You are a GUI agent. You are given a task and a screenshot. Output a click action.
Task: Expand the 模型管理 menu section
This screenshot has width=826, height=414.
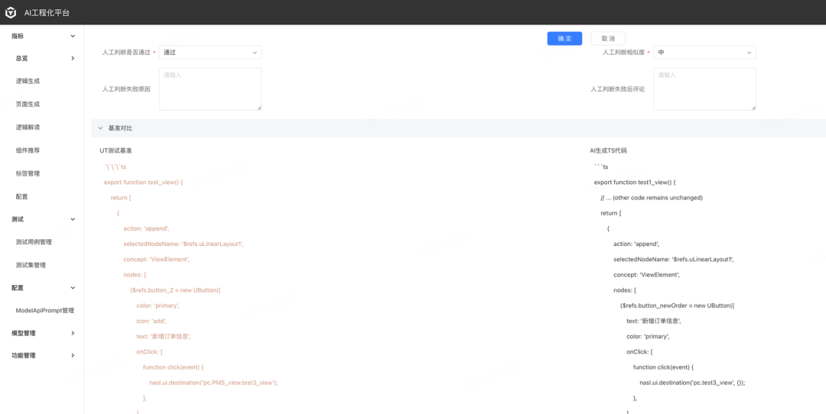pyautogui.click(x=73, y=333)
